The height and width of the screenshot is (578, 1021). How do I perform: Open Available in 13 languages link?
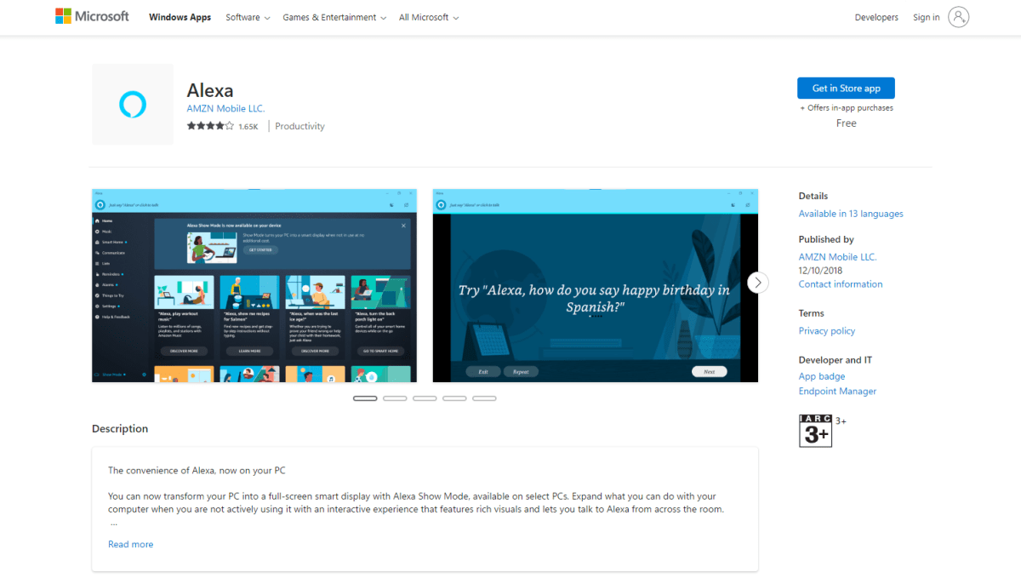coord(851,214)
